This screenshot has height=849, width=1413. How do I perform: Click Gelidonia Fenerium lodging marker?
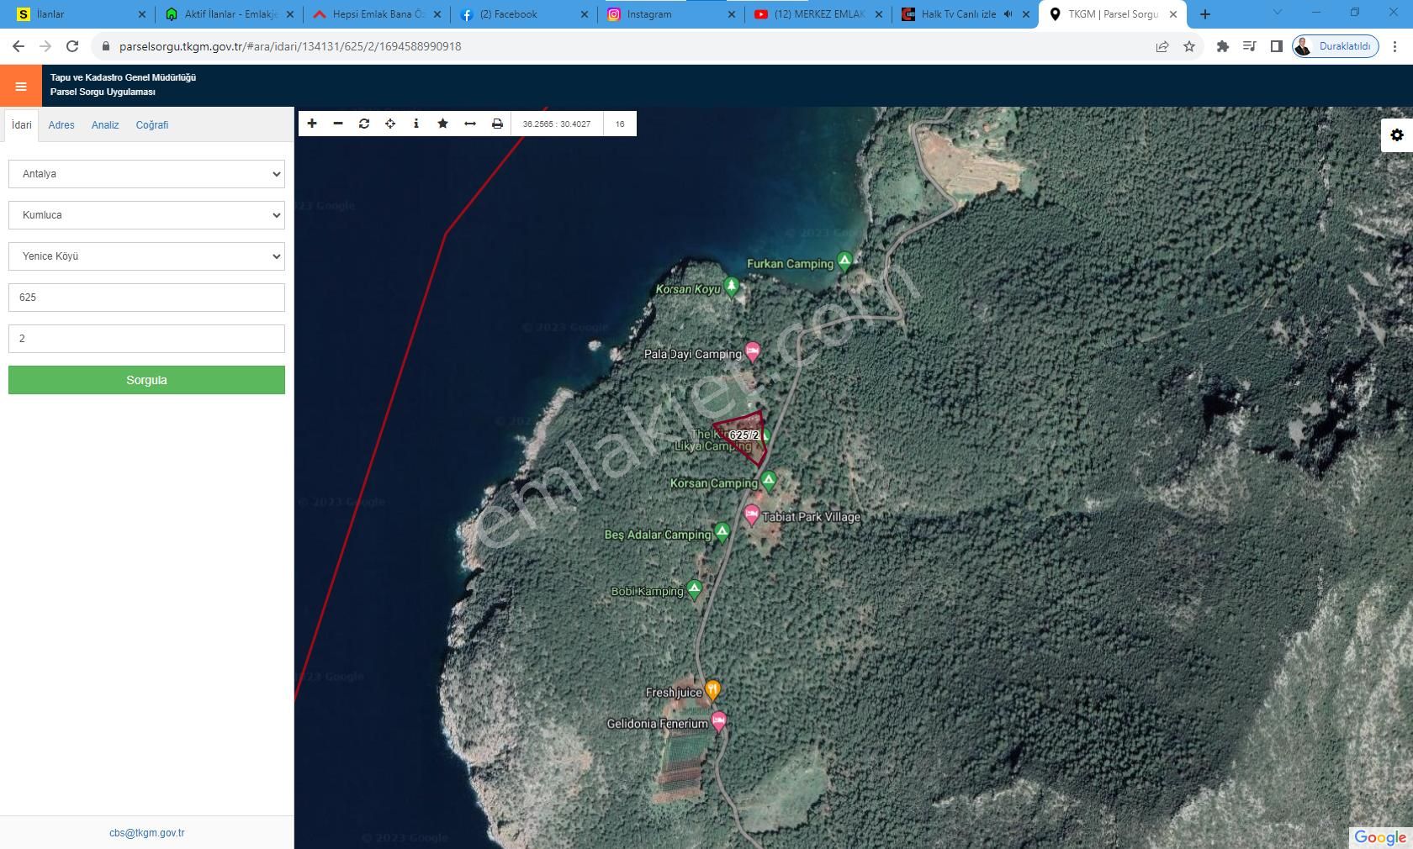(718, 720)
